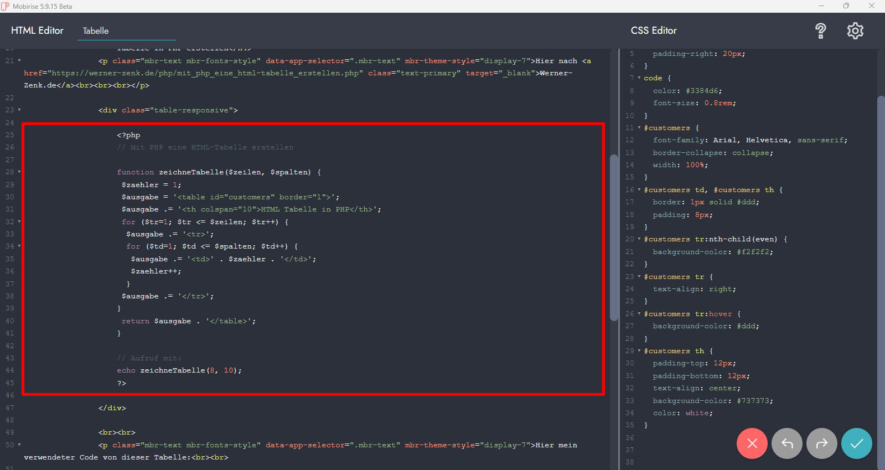Click the Mobirise app icon in title bar
This screenshot has width=885, height=470.
click(6, 6)
